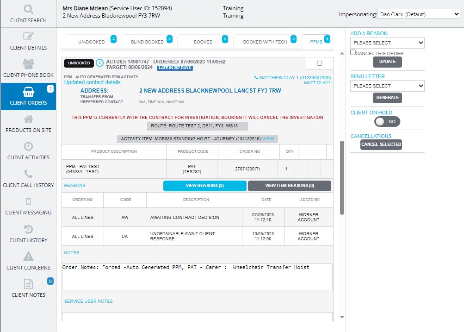Screen dimensions: 464x332
Task: Click the PPM - PAT TEST product description
Action: pos(83,169)
